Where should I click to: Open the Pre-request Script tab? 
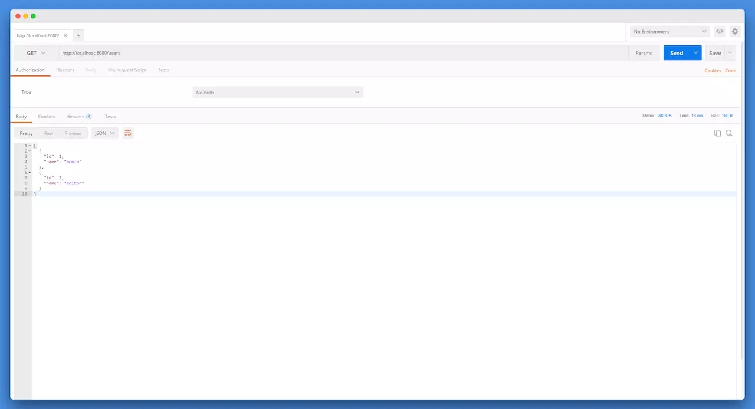click(127, 70)
